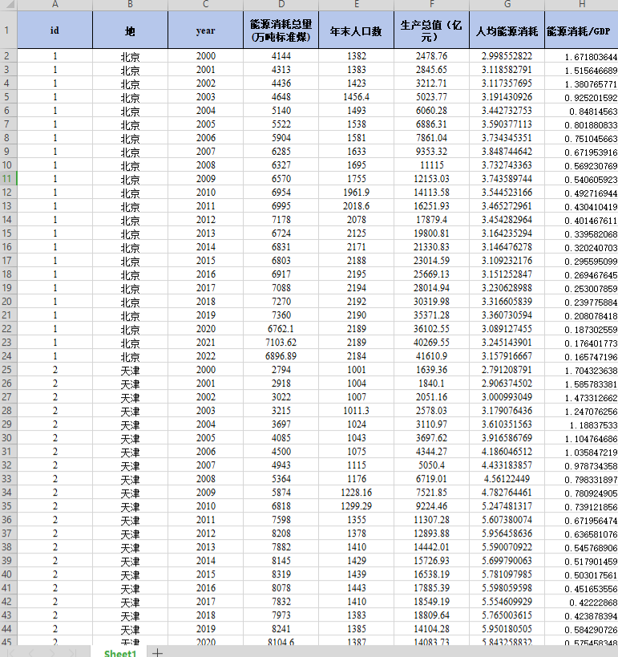The width and height of the screenshot is (618, 657).
Task: Click the energy cell 6762.1
Action: [281, 329]
